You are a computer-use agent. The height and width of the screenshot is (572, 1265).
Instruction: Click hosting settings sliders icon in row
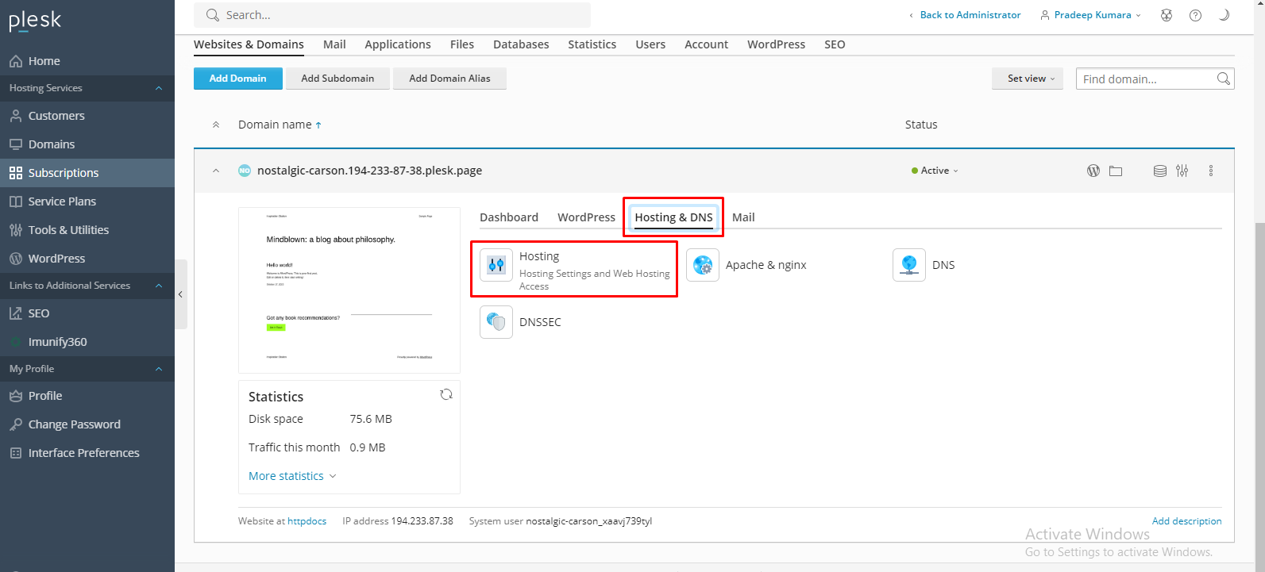[1182, 171]
